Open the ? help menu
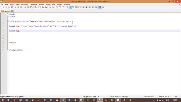The height and width of the screenshot is (102, 181). [x=72, y=5]
